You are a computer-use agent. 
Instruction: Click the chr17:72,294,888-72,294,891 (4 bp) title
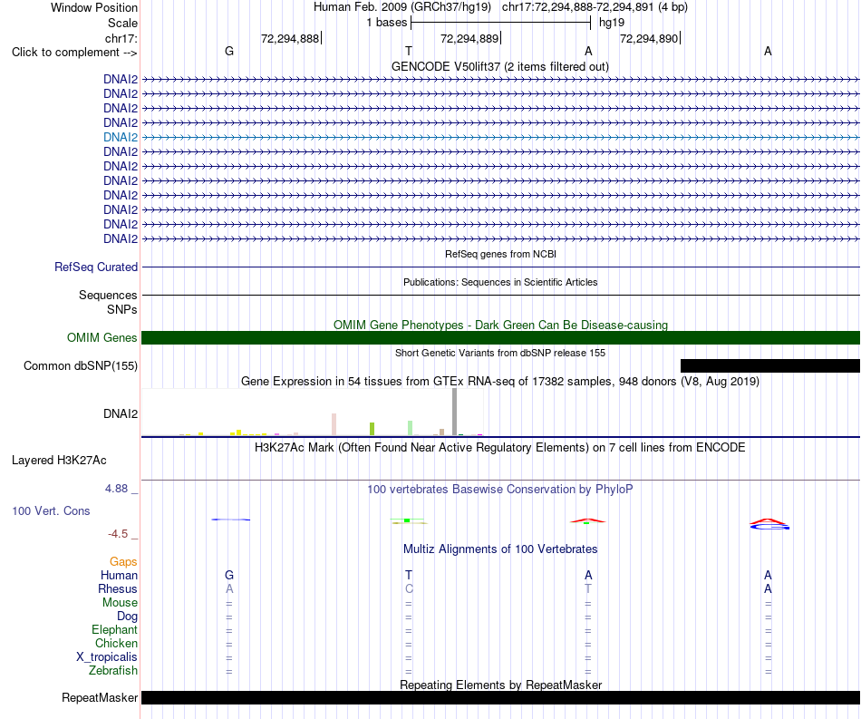coord(595,7)
